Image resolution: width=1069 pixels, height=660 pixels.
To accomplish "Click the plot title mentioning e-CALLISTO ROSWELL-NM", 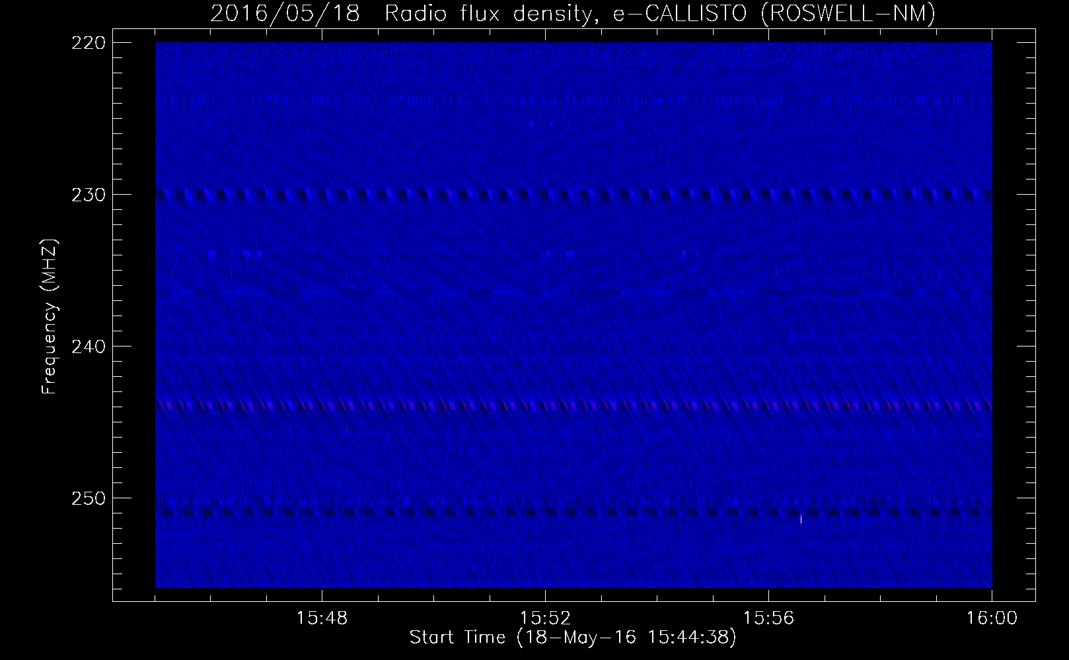I will (572, 14).
